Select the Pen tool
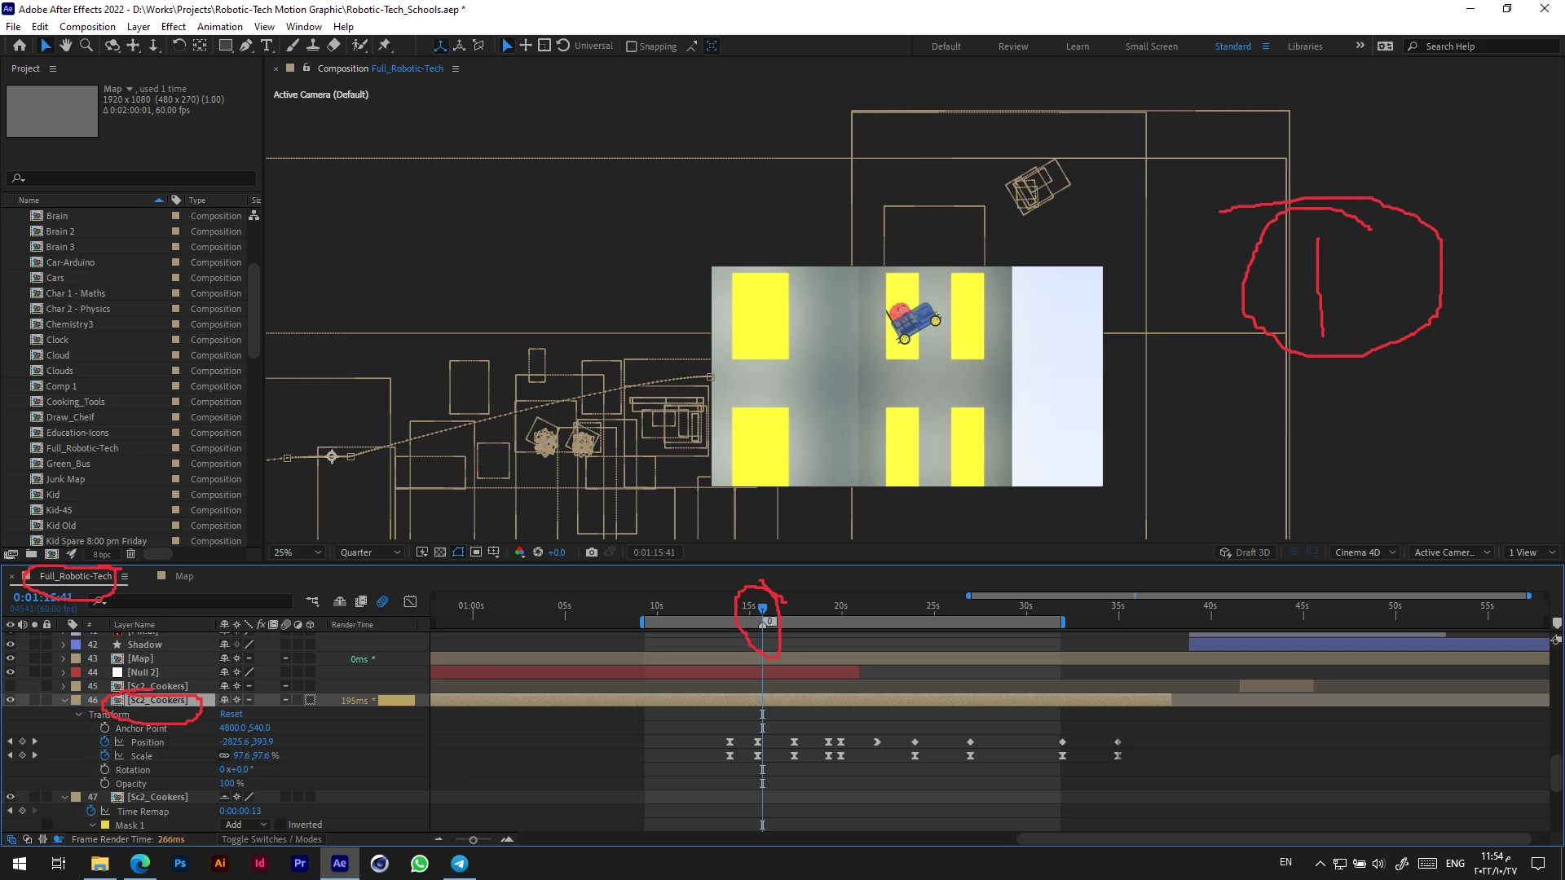 pyautogui.click(x=246, y=46)
